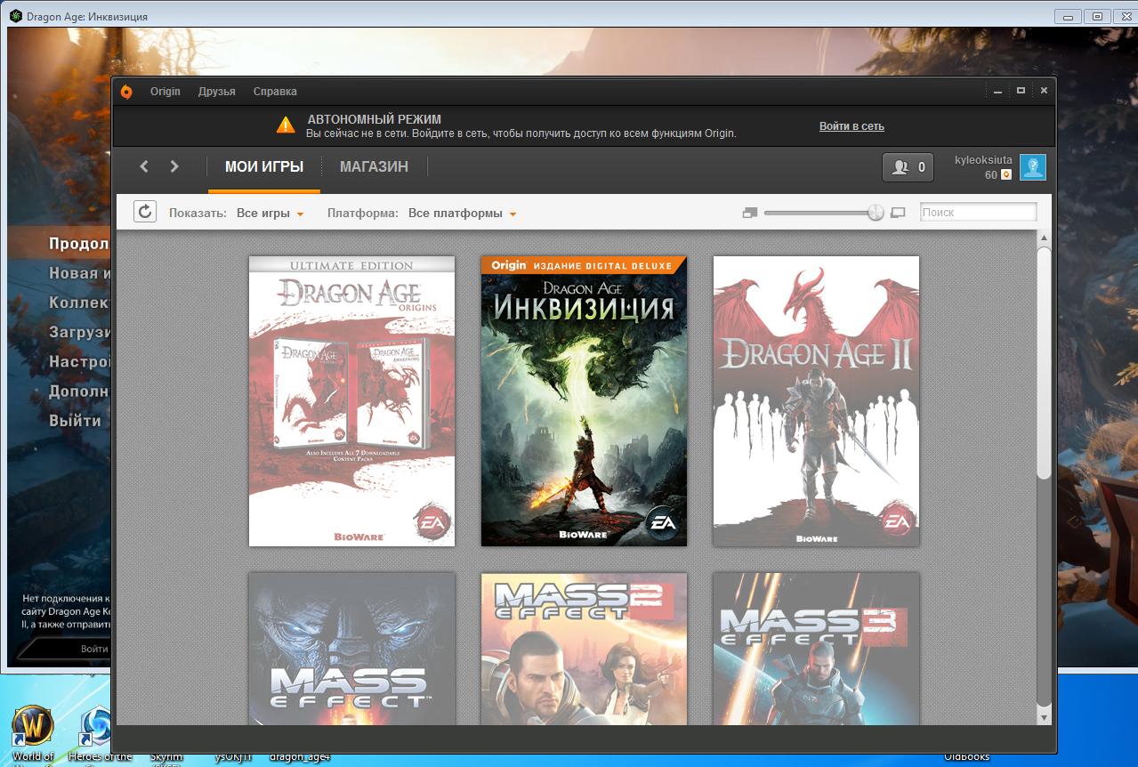Minimize the Dragon Age: Инквизиция window
The height and width of the screenshot is (767, 1138).
1068,16
